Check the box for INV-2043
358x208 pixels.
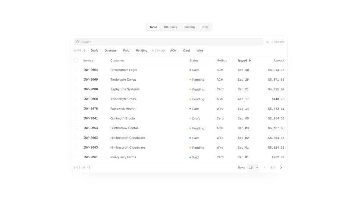76,148
